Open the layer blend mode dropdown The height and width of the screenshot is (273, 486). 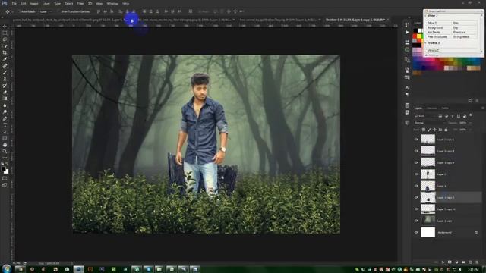point(430,123)
